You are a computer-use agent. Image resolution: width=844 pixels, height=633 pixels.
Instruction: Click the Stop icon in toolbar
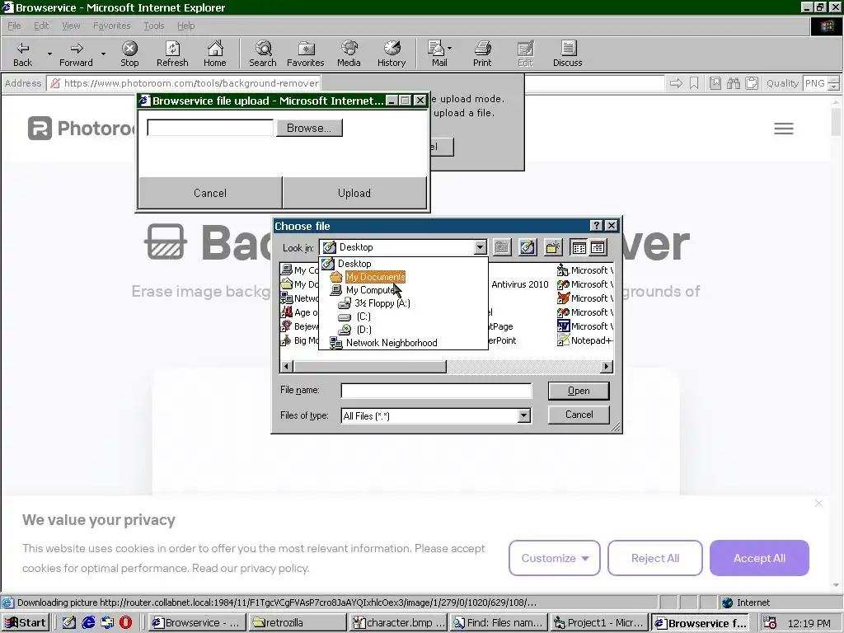(x=129, y=54)
